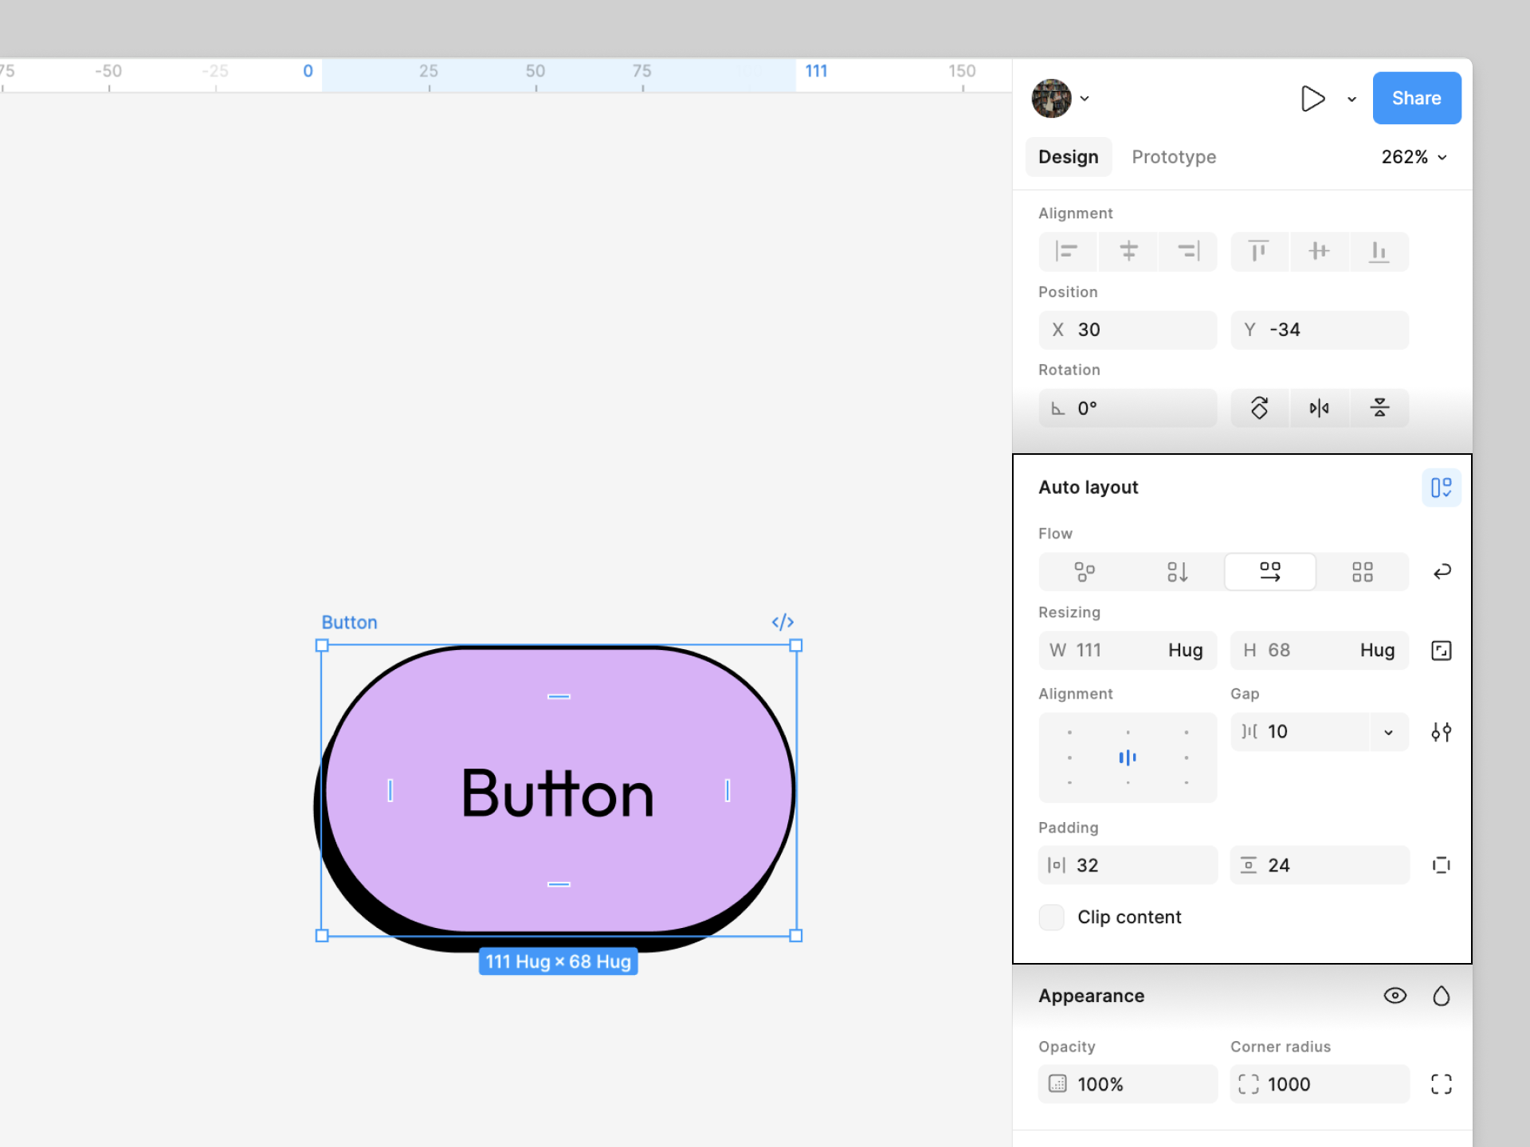The image size is (1530, 1147).
Task: Open the 262% zoom dropdown
Action: tap(1414, 157)
